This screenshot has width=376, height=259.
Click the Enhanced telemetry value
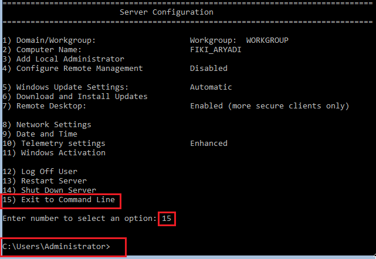[208, 144]
